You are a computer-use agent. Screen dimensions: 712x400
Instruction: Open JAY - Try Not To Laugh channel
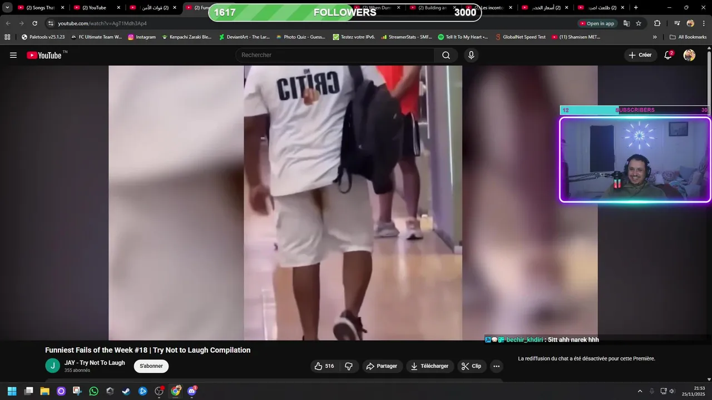point(95,363)
